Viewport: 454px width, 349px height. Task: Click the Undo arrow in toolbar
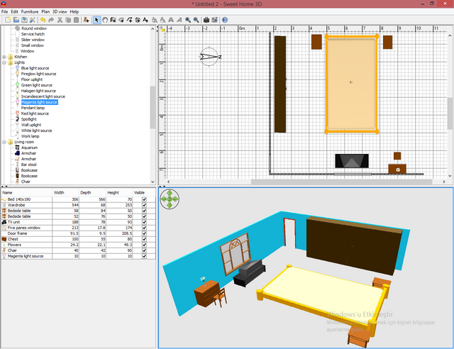[42, 21]
